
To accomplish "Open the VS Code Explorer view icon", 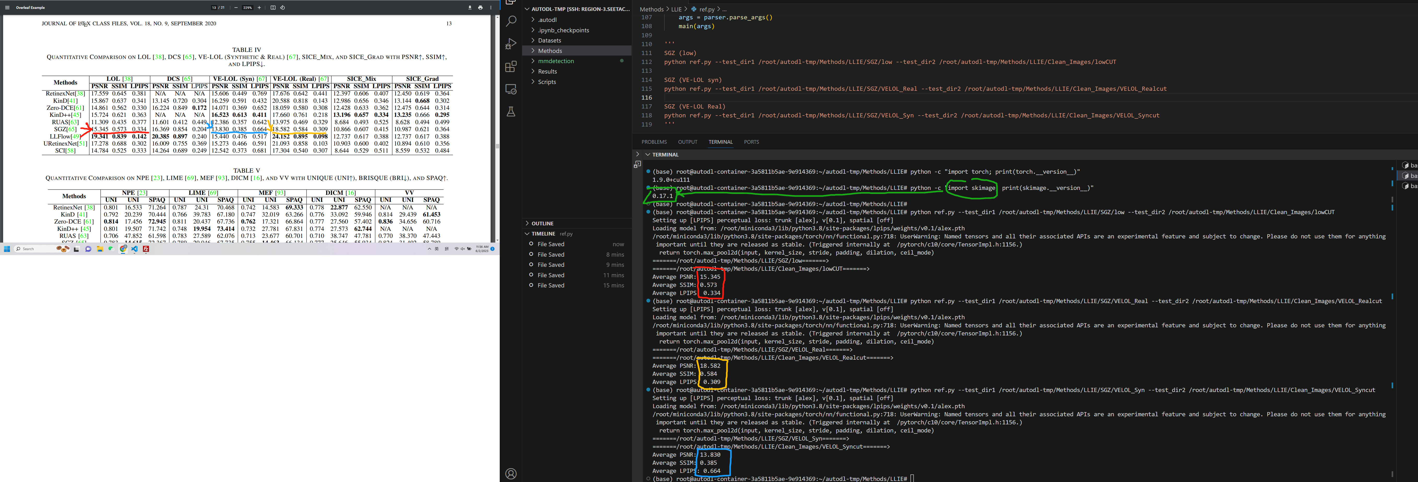I will click(x=511, y=2).
